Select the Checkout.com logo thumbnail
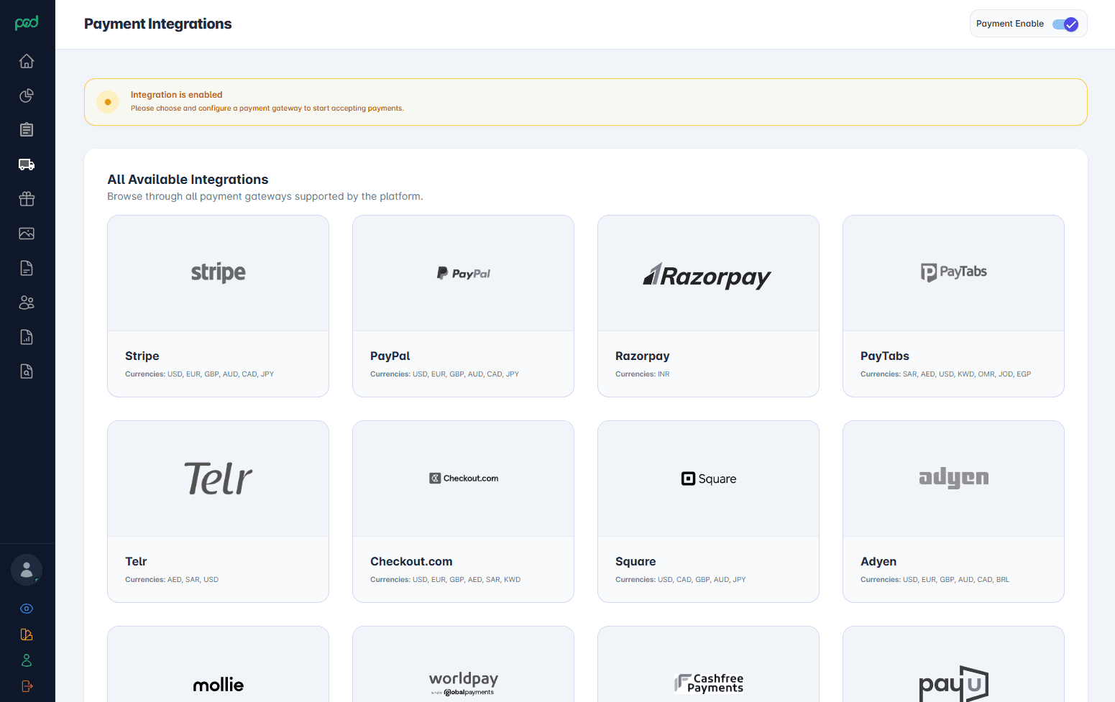Viewport: 1115px width, 702px height. 463,479
